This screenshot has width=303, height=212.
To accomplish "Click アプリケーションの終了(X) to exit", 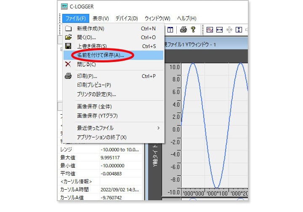I will click(101, 137).
